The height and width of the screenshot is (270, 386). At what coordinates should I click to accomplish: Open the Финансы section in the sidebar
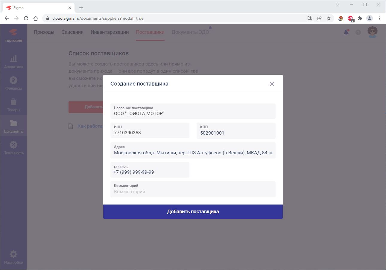(x=13, y=84)
